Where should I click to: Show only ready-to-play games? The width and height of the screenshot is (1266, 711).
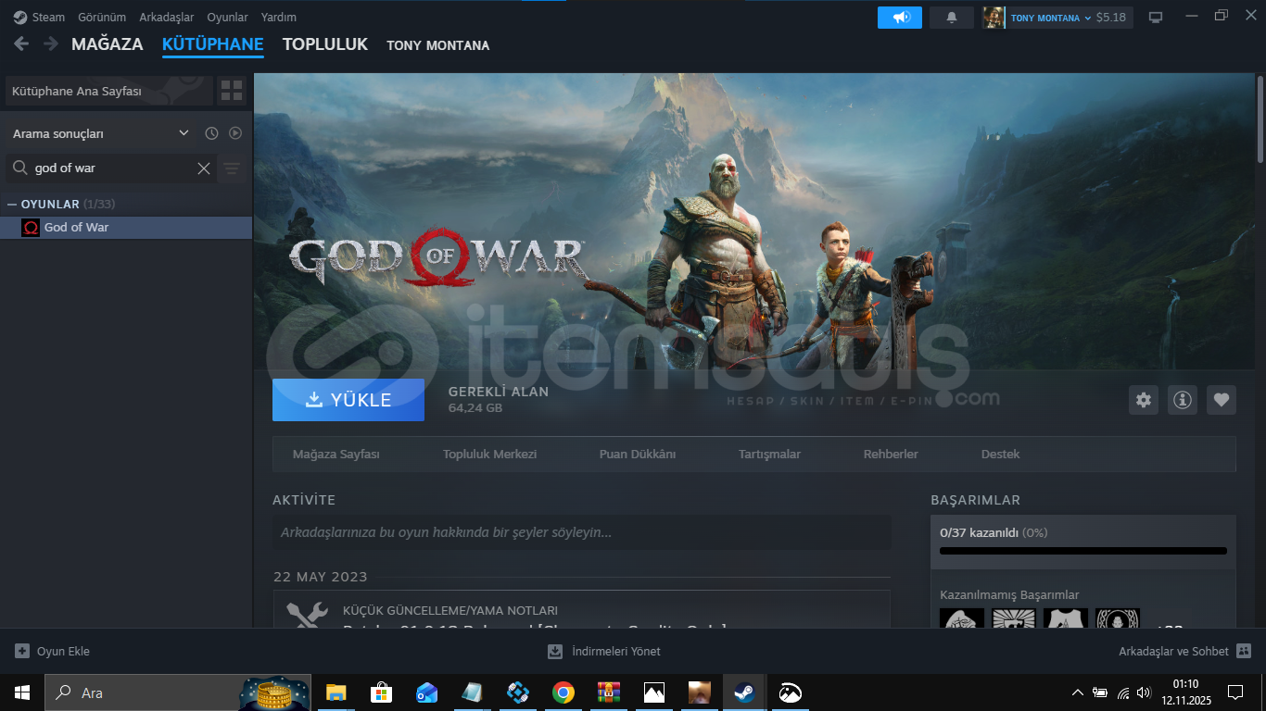235,133
